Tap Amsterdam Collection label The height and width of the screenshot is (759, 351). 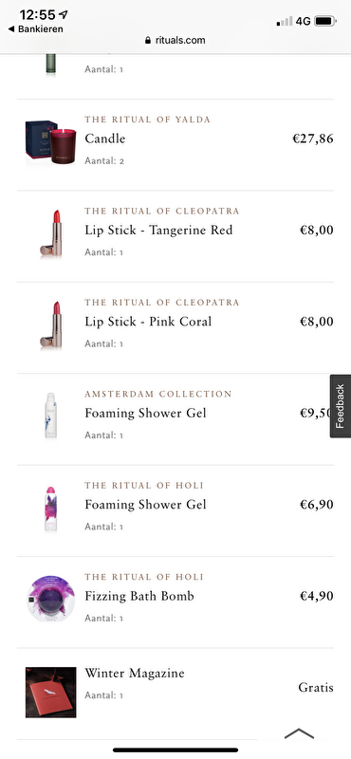pos(158,394)
